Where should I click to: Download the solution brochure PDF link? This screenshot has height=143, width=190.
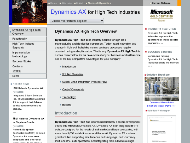point(161,104)
